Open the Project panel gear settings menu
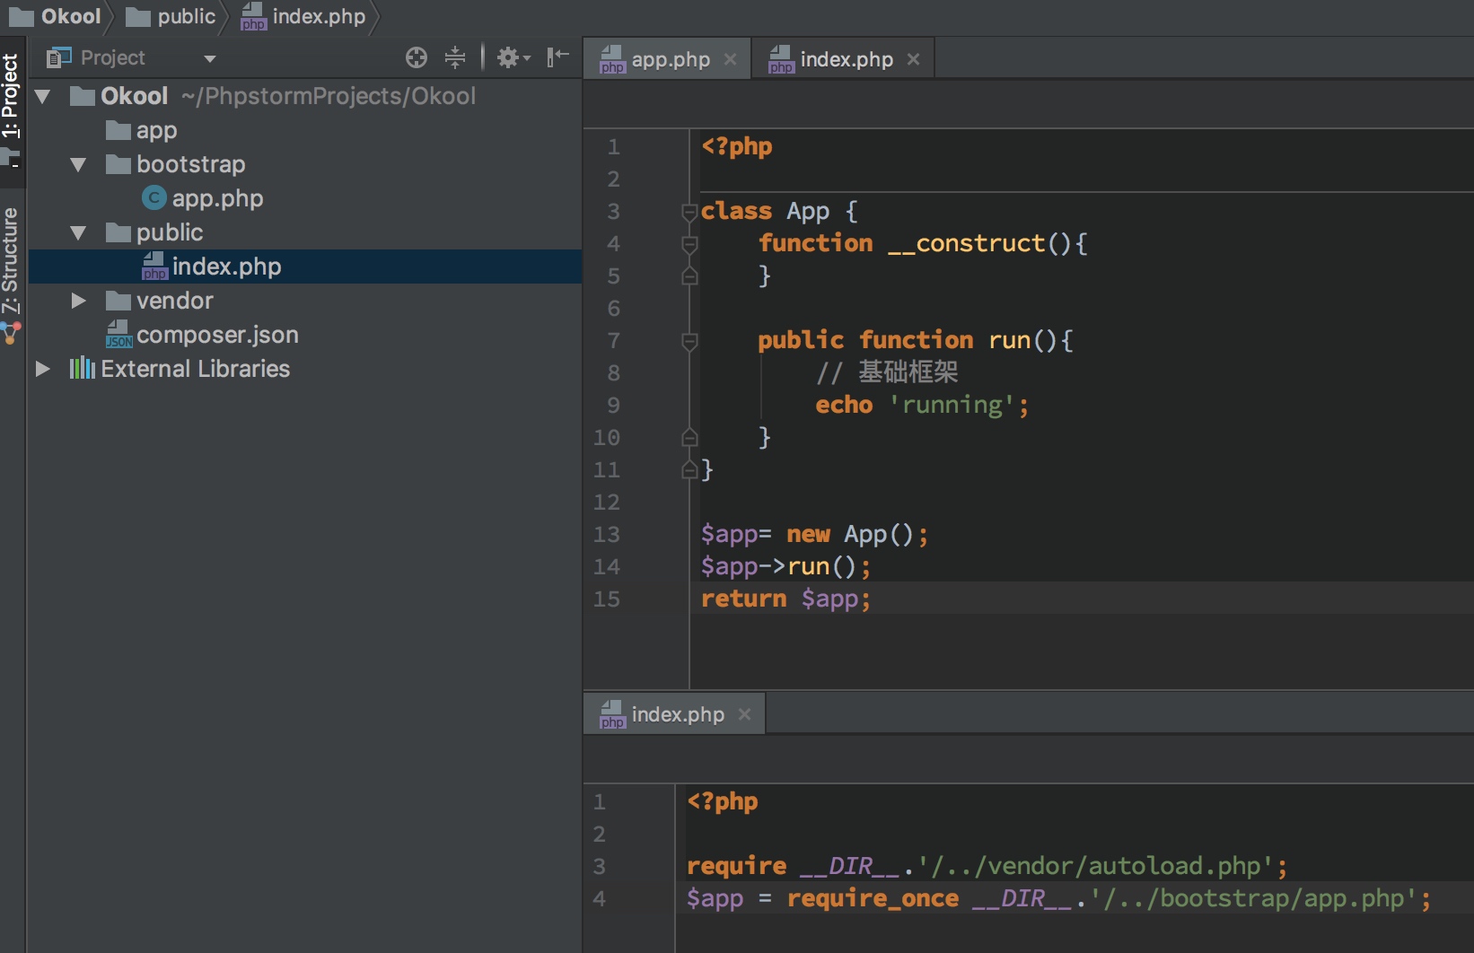Image resolution: width=1474 pixels, height=953 pixels. coord(513,57)
